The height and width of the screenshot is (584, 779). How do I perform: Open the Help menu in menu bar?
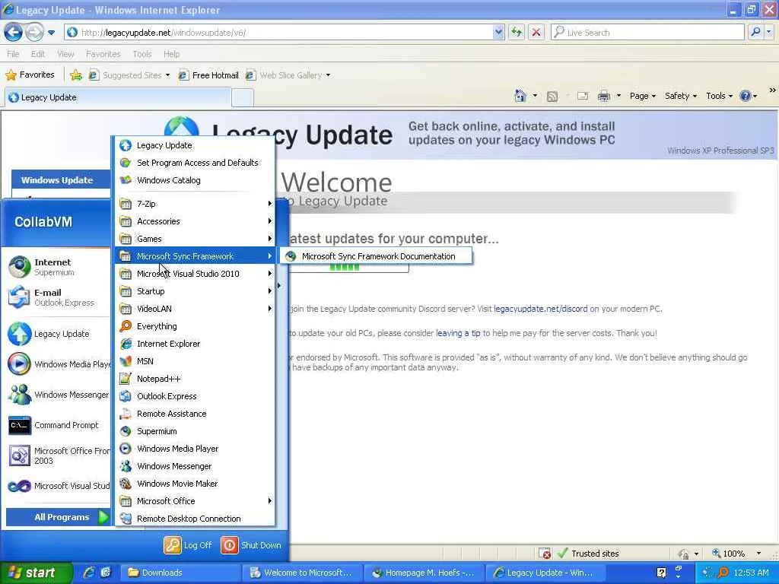(171, 54)
